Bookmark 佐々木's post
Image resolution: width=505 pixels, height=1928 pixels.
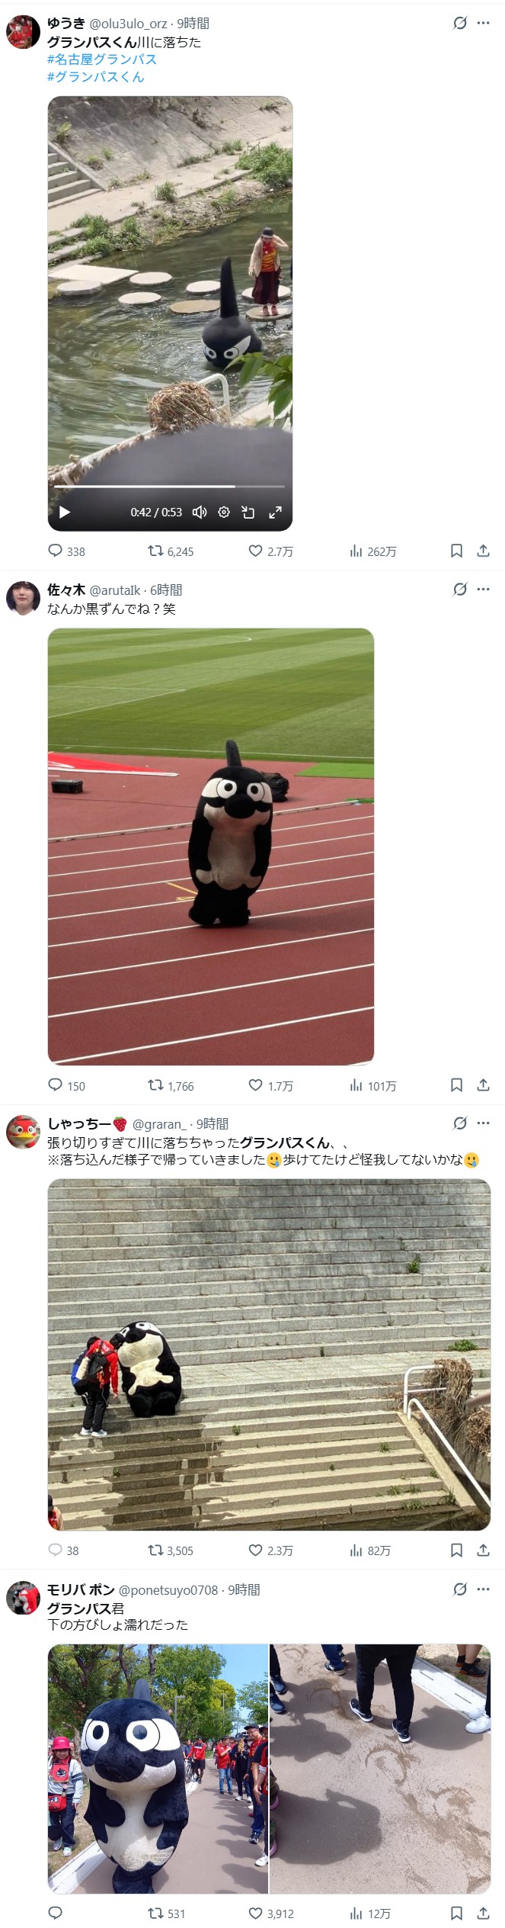point(456,1084)
